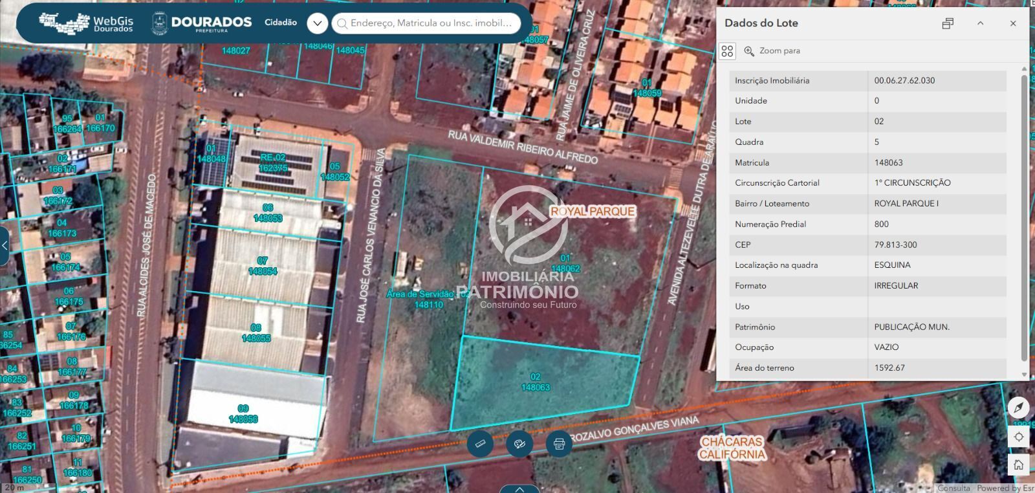Close the Dados do Lote panel

[1013, 23]
